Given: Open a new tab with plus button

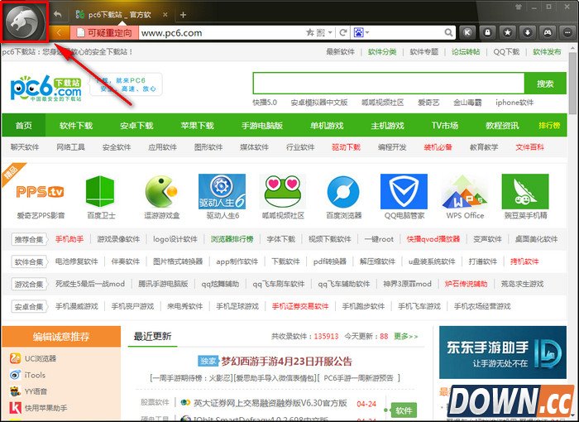Looking at the screenshot, I should [x=183, y=15].
